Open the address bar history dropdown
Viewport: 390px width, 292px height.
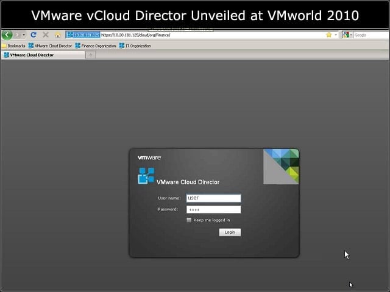[x=336, y=35]
